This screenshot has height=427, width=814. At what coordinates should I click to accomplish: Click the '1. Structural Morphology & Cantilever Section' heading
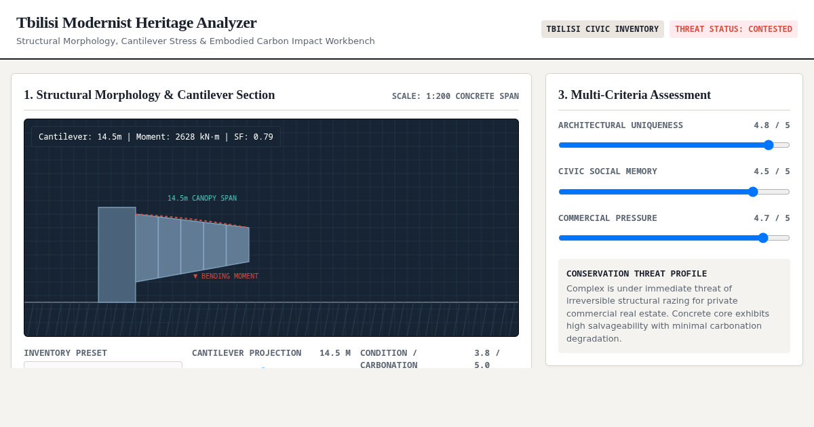pyautogui.click(x=149, y=95)
